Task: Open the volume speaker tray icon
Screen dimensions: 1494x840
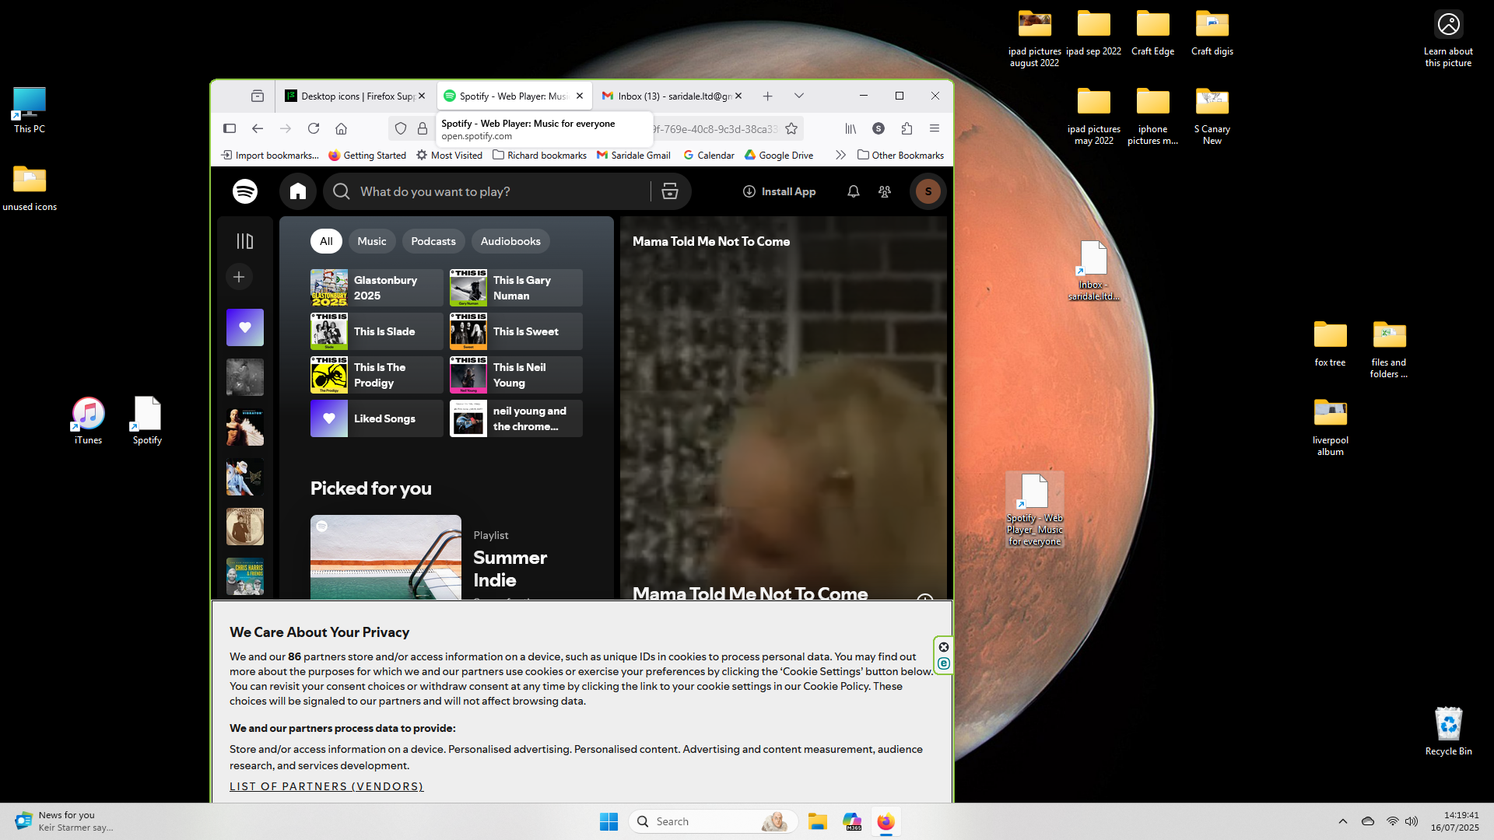Action: (1412, 821)
